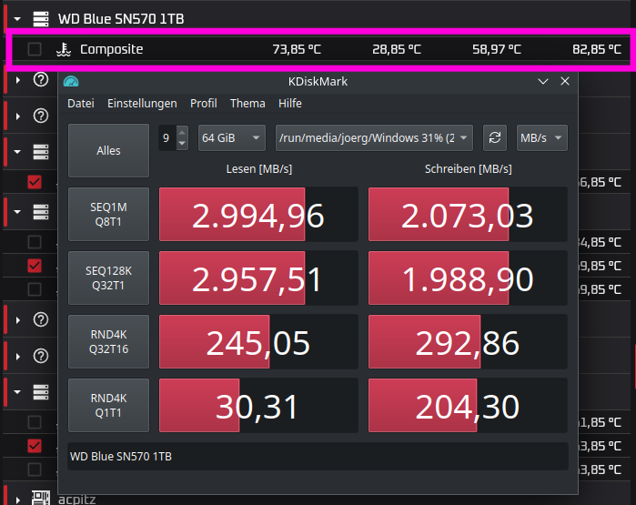Click the chip icon next to acpitz
Viewport: 636px width, 505px height.
tap(41, 498)
